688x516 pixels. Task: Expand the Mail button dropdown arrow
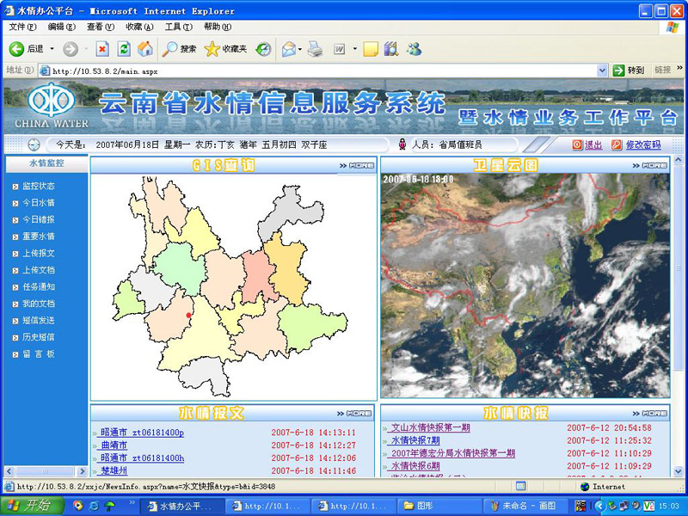(x=300, y=49)
